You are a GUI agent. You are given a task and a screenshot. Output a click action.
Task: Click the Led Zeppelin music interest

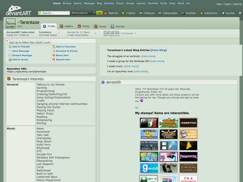(45, 164)
